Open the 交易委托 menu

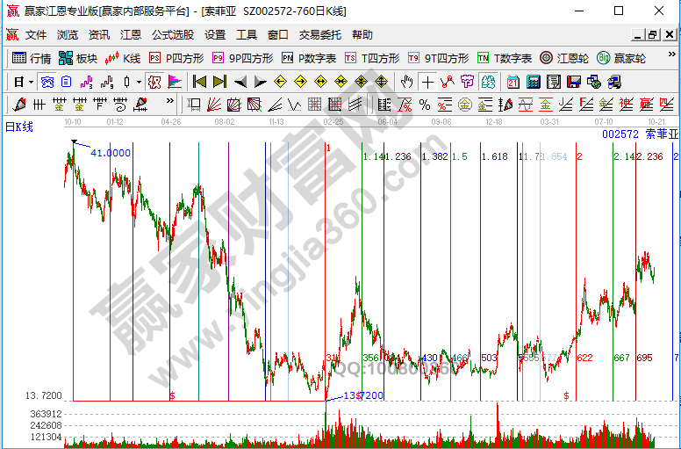coord(319,35)
